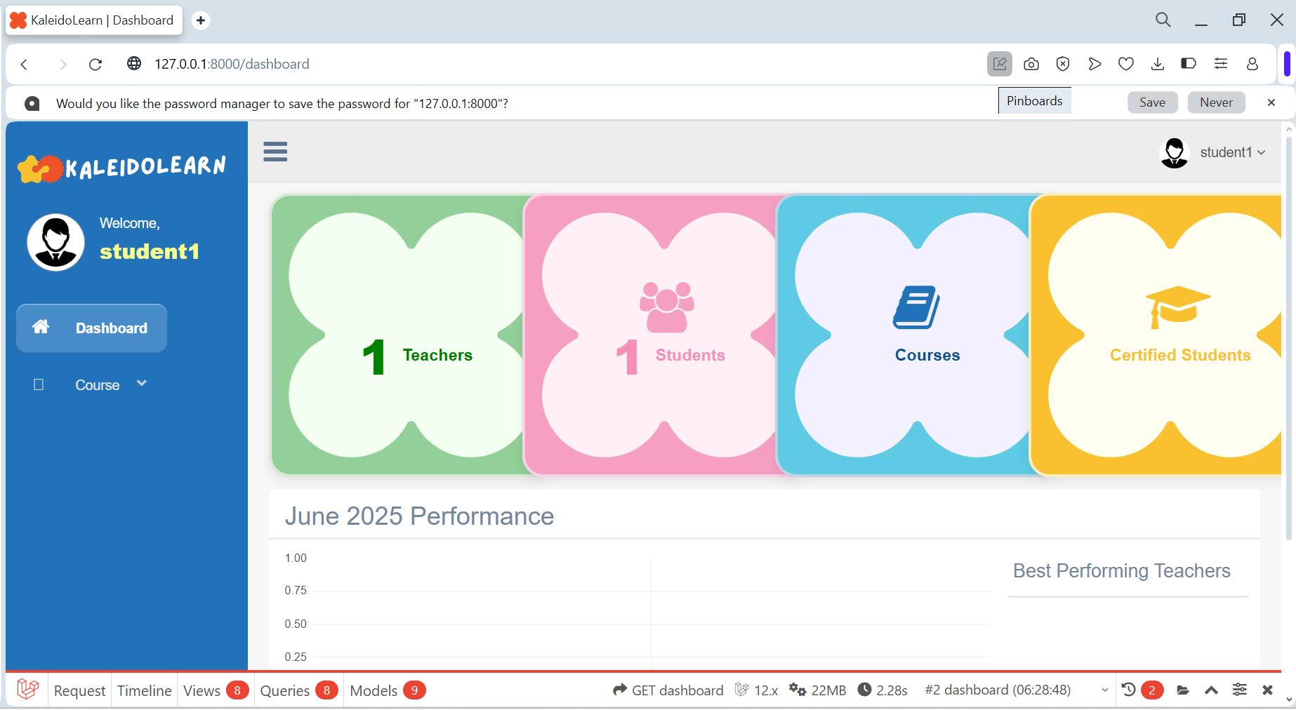Expand the Course sidebar submenu chevron
This screenshot has width=1296, height=710.
tap(142, 383)
